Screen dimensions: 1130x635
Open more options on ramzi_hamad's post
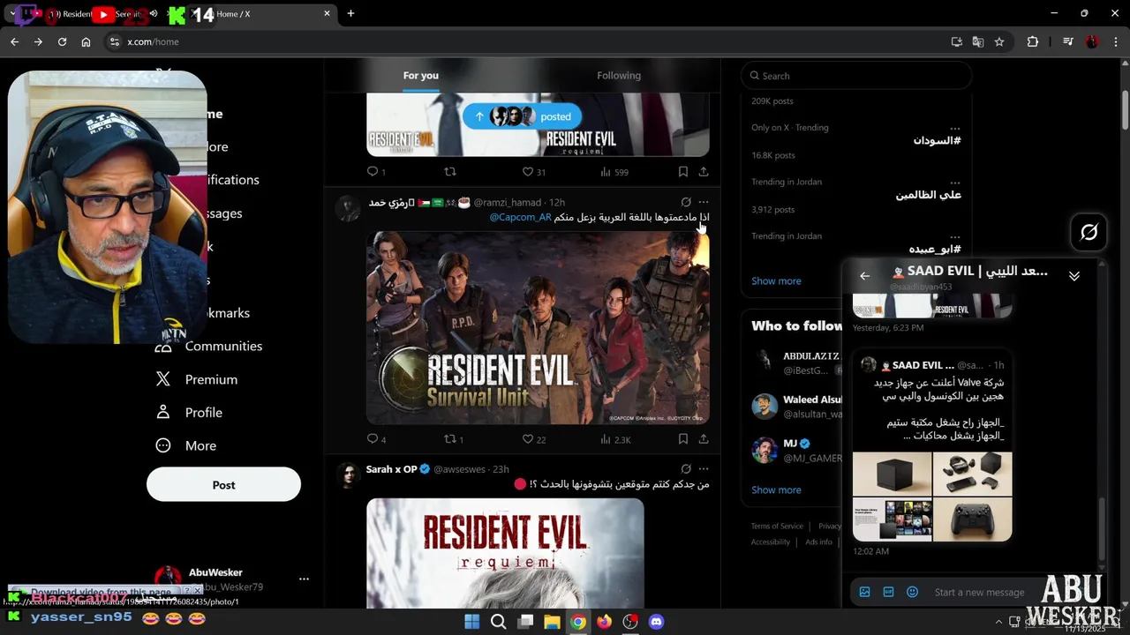pyautogui.click(x=704, y=202)
